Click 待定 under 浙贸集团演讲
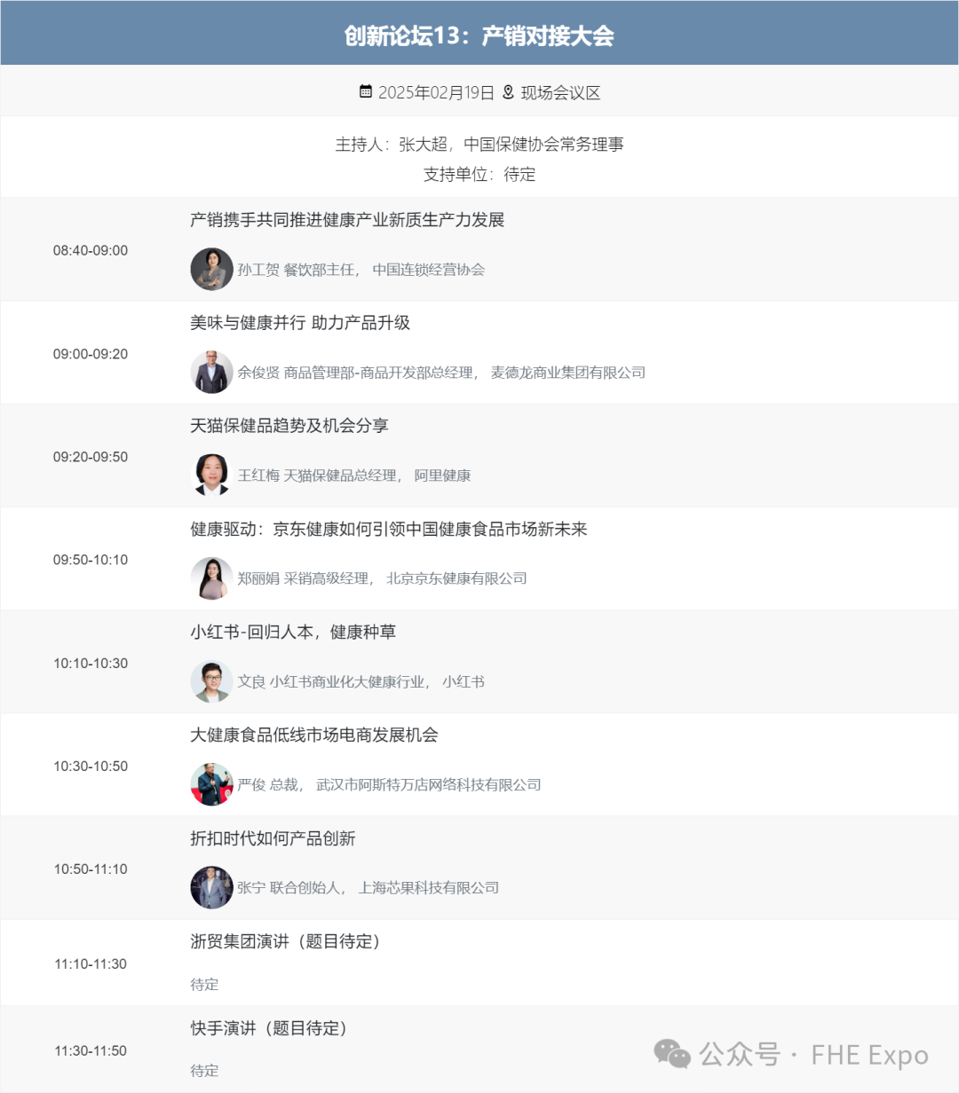Screen dimensions: 959x1093 (204, 984)
